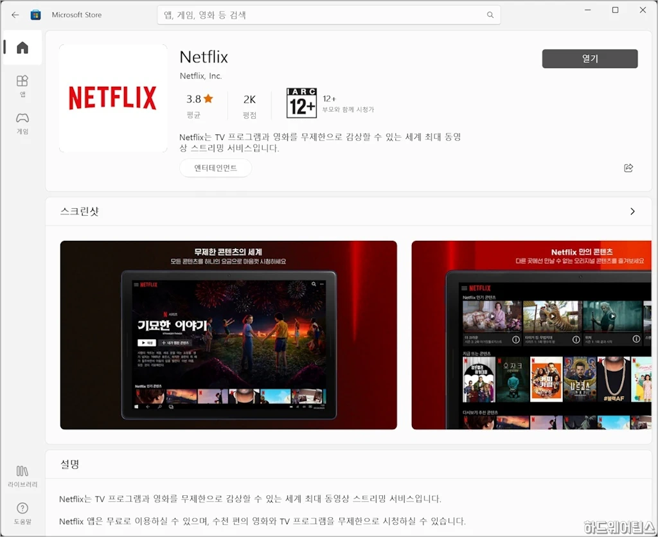Click the 부모와 함께 시청가 rating text

point(348,109)
